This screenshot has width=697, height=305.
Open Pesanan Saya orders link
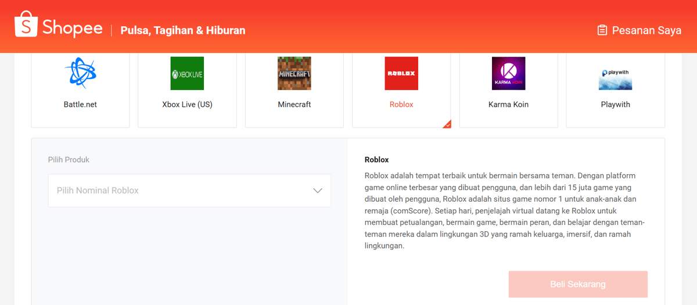pos(639,30)
